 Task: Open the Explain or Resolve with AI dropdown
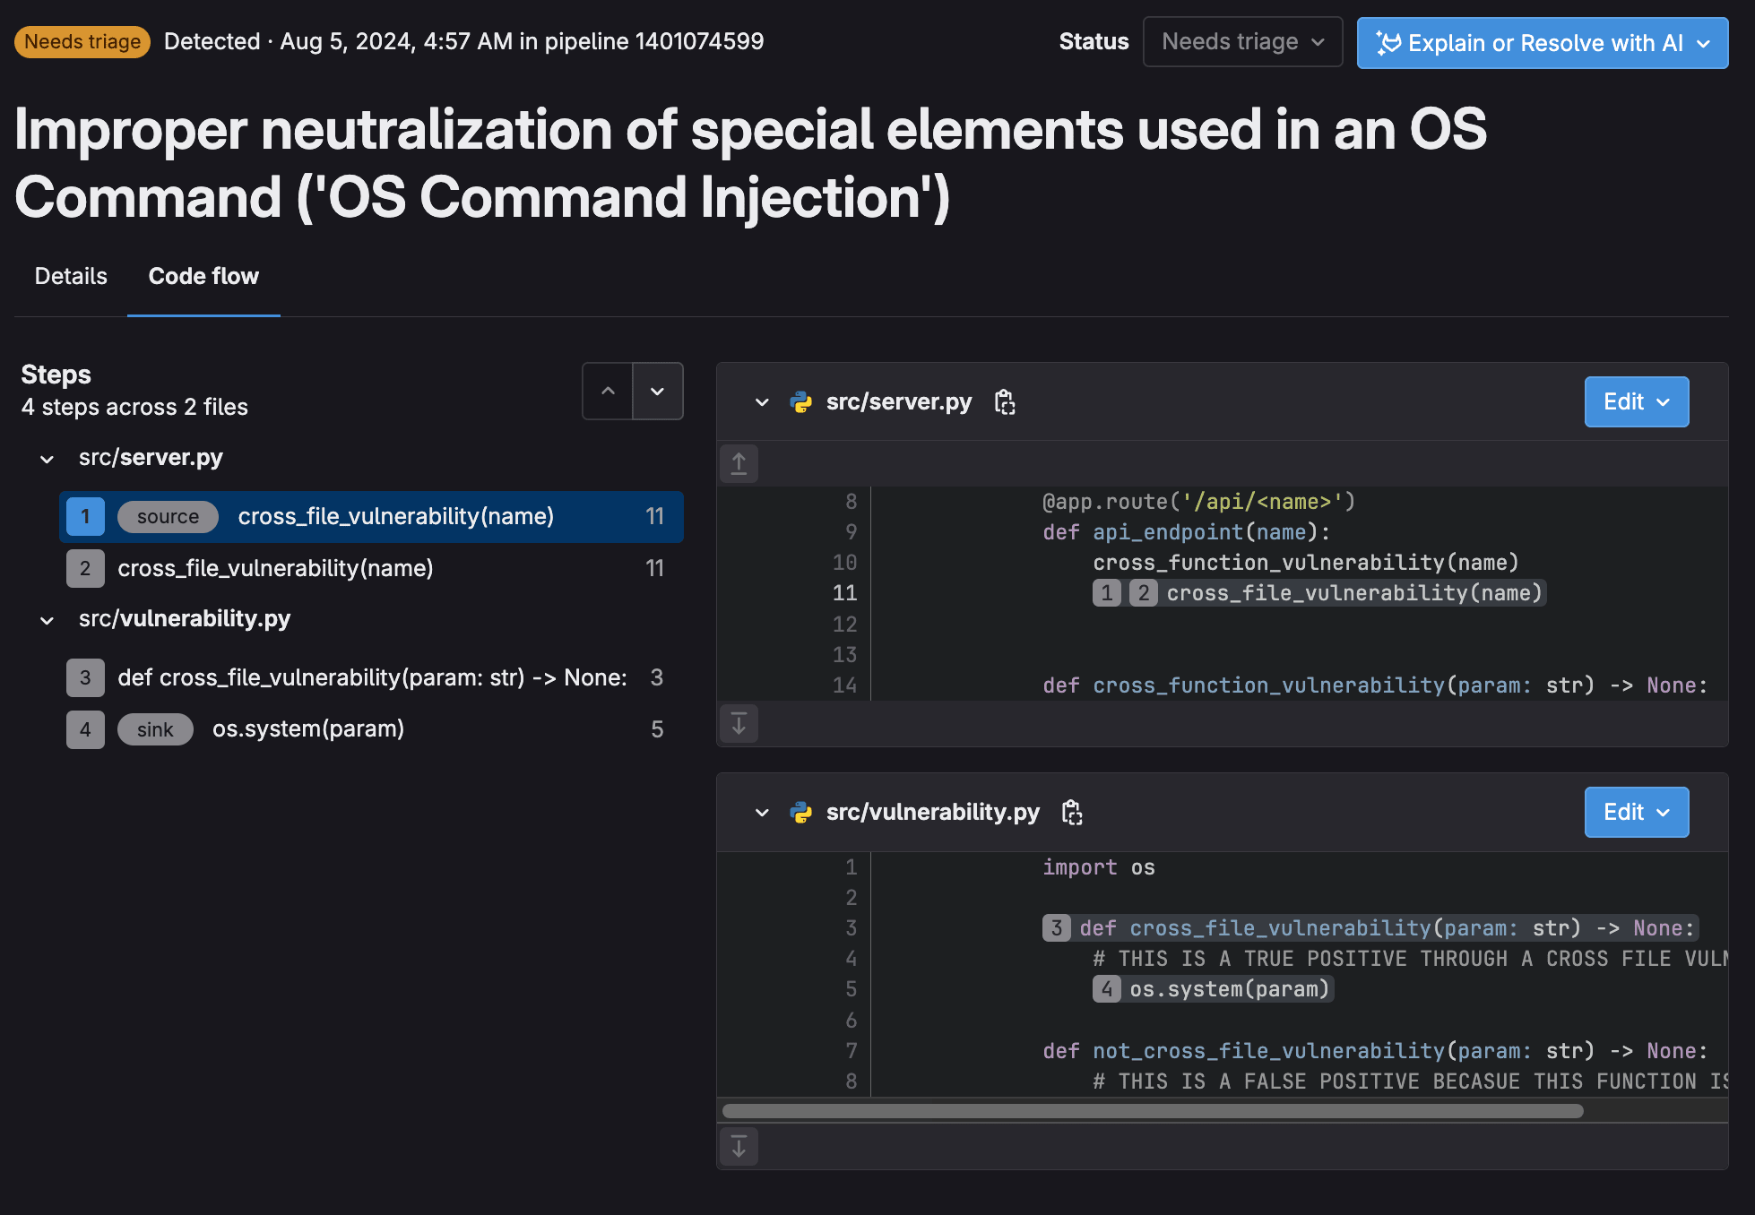point(1702,42)
